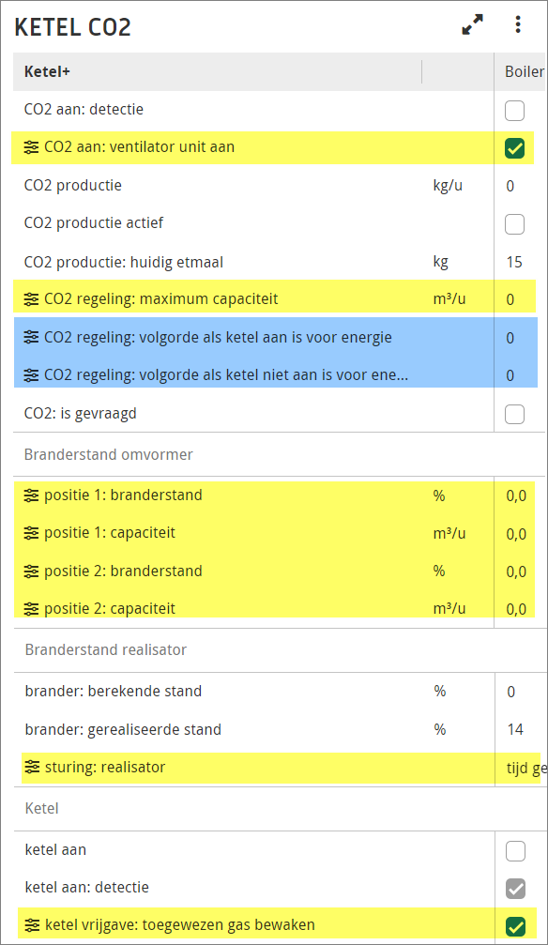Viewport: 548px width, 945px height.
Task: Click settings icon next to sturing: realisator
Action: 32,768
